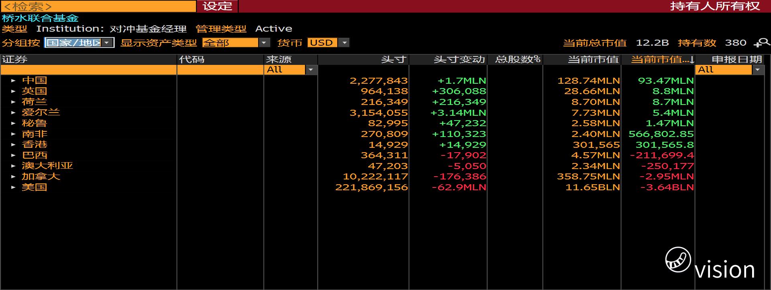Sort by the 来源 column header
The image size is (771, 290).
pyautogui.click(x=290, y=60)
